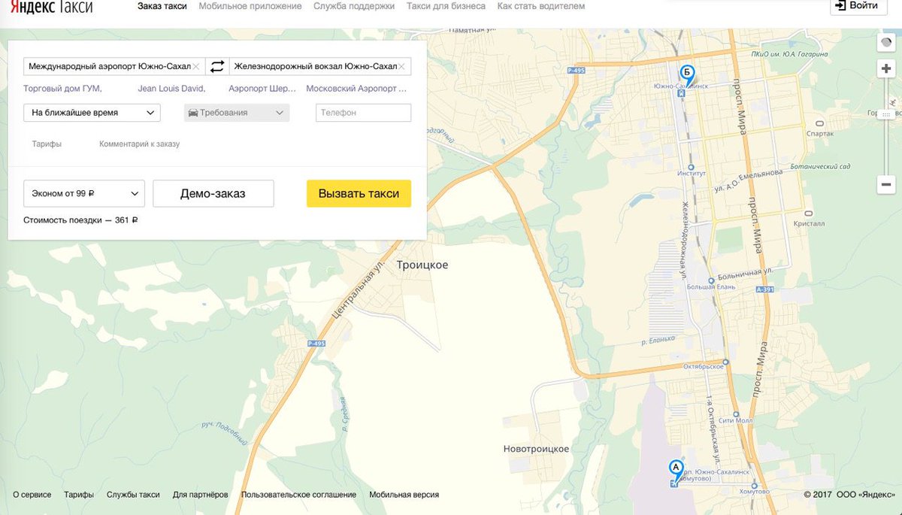Choose suggestion Jean Louis David
The width and height of the screenshot is (902, 515).
point(171,89)
